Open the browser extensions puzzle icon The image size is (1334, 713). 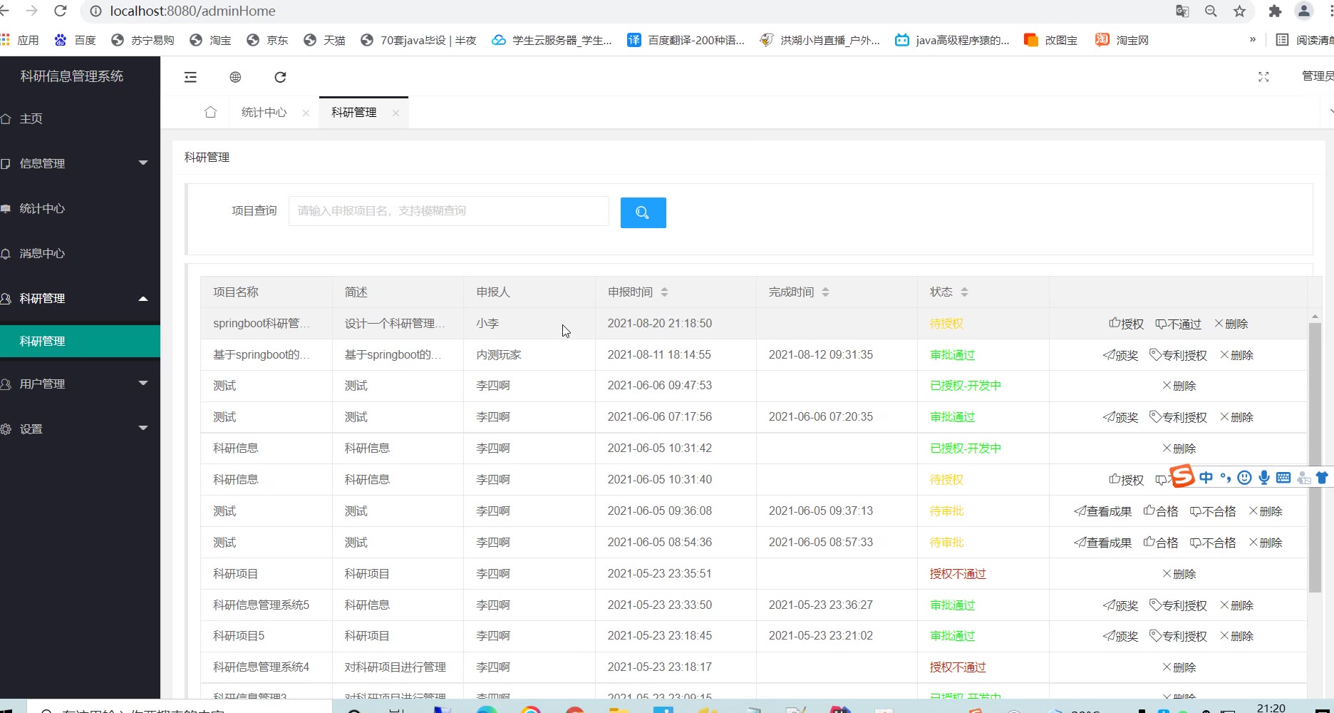click(x=1275, y=11)
